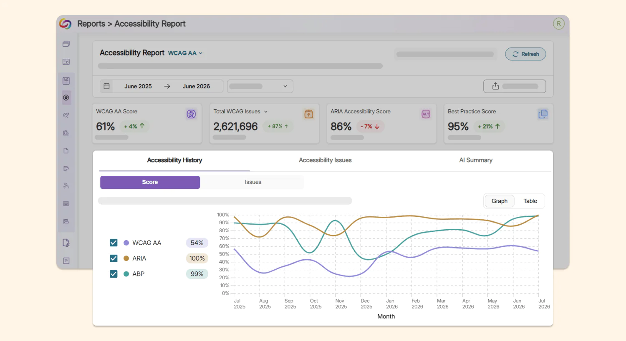Click Reports in the breadcrumb
The image size is (626, 341).
91,24
